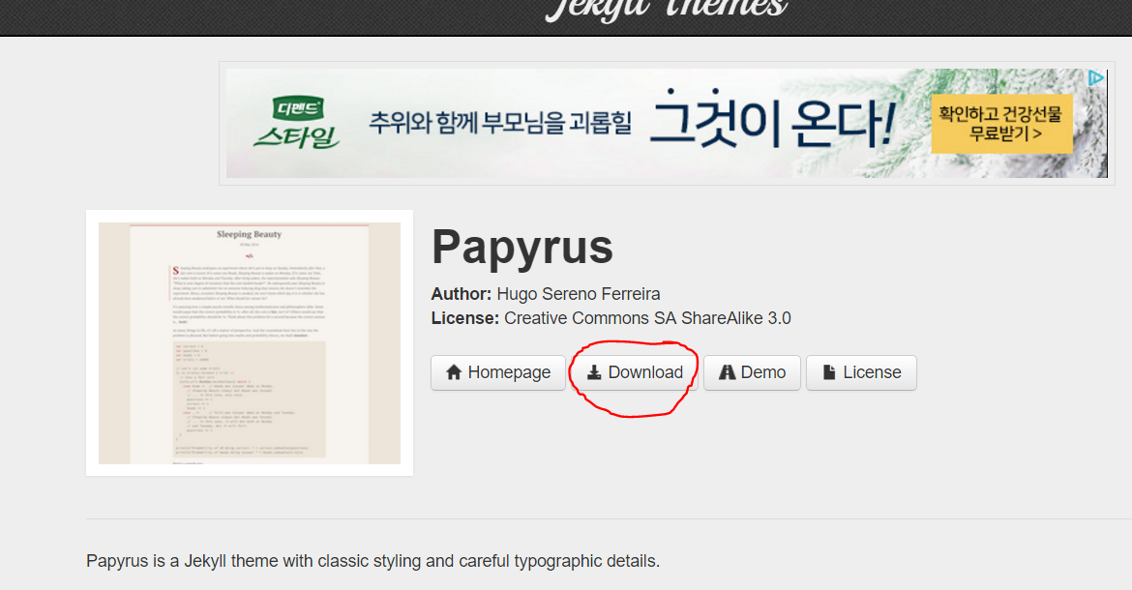Click the road icon on Demo button
This screenshot has width=1132, height=590.
point(727,372)
